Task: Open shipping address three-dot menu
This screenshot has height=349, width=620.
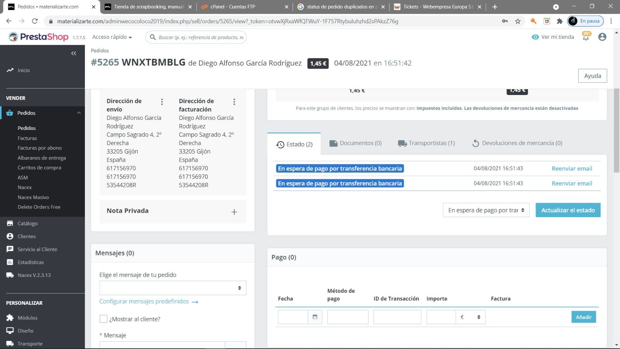Action: (x=162, y=102)
